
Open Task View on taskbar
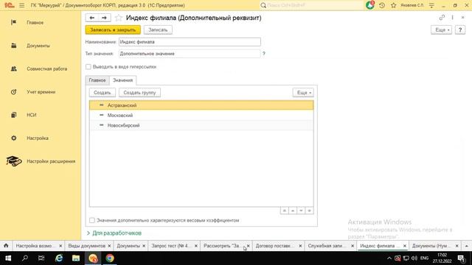41,258
